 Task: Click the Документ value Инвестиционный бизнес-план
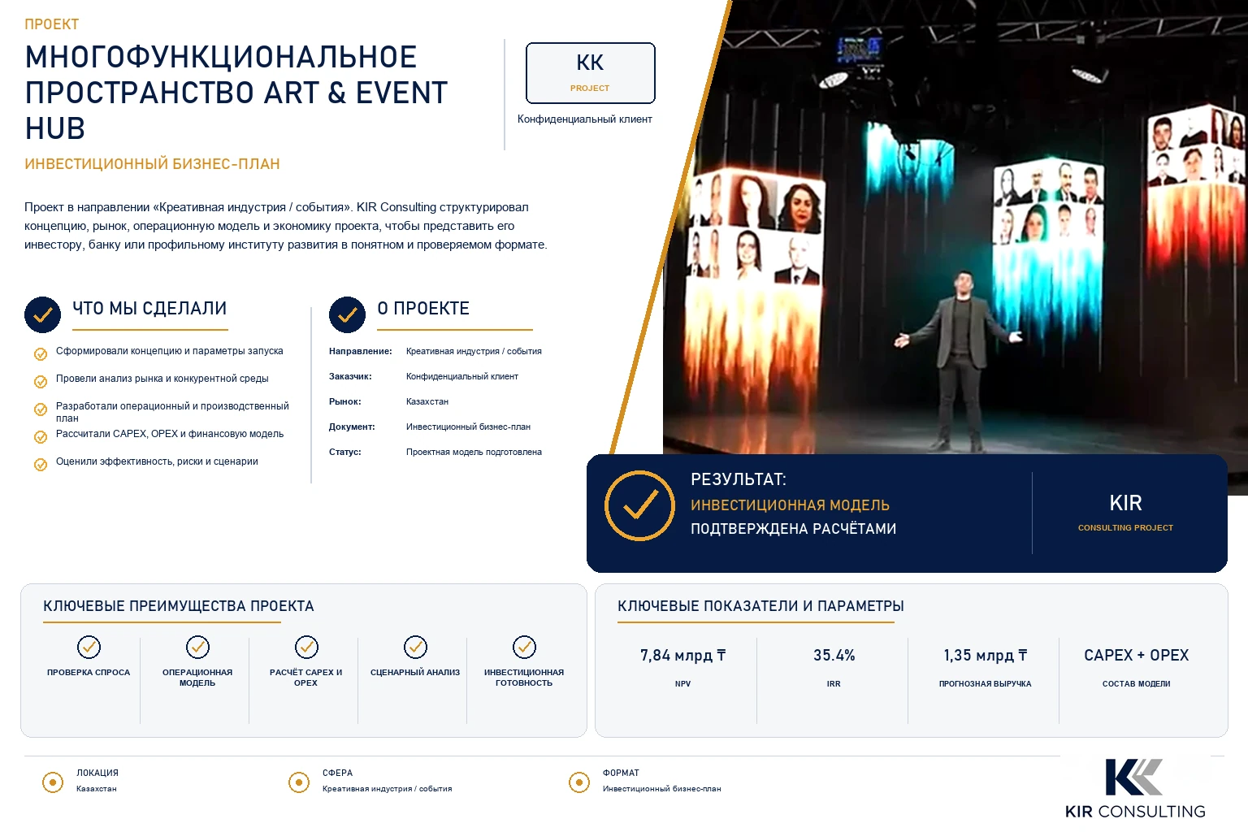click(468, 427)
